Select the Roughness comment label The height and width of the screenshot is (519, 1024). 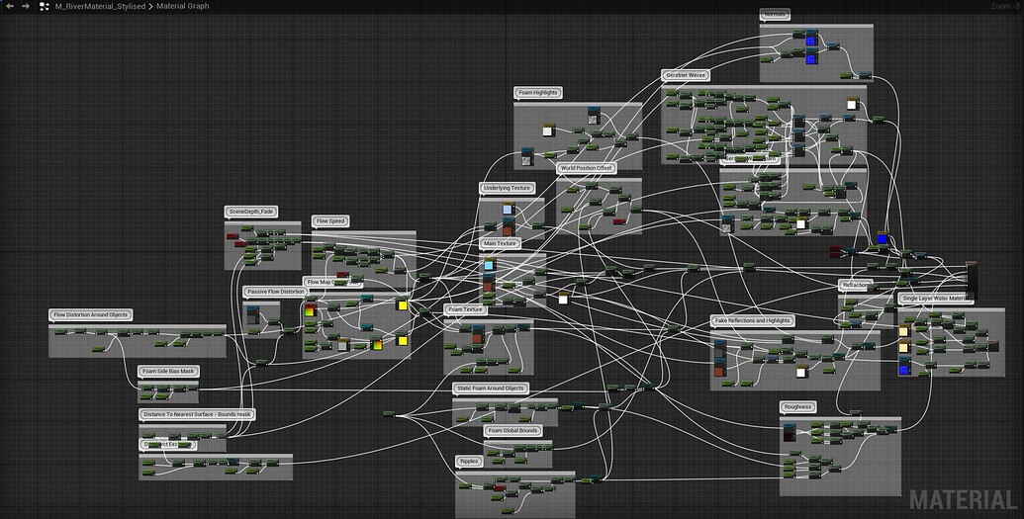(797, 407)
